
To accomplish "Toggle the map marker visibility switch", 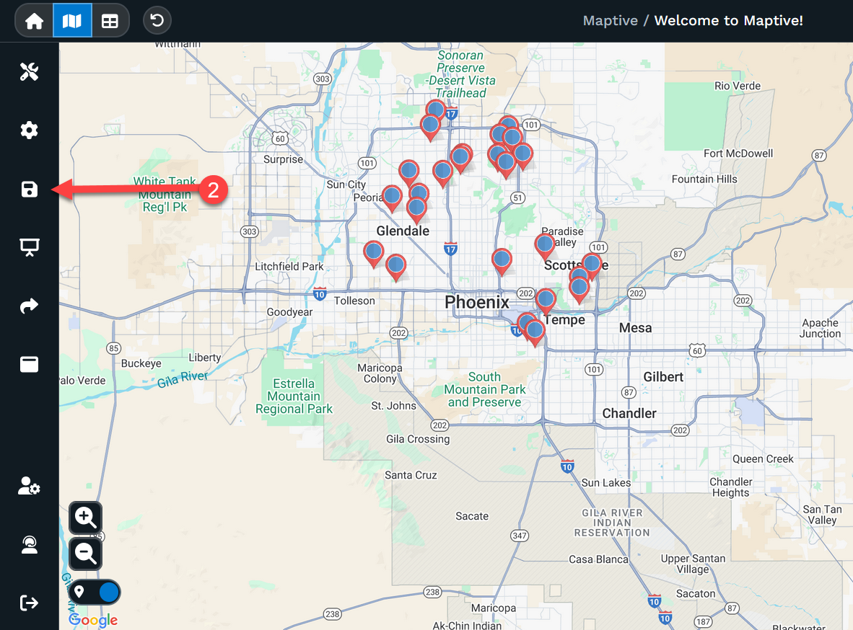I will (x=95, y=592).
